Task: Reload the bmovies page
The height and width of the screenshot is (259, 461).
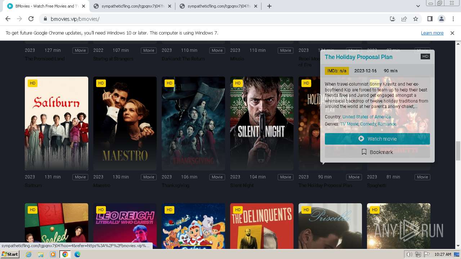Action: point(31,19)
